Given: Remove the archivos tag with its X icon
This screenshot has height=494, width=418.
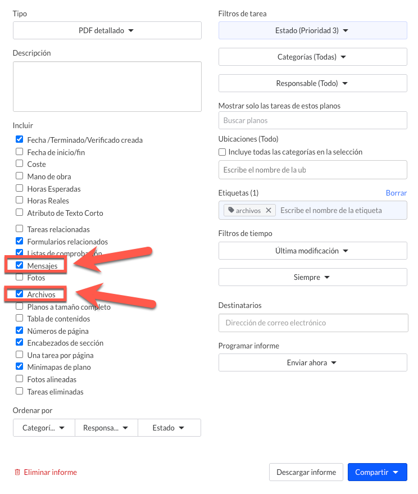Looking at the screenshot, I should pos(269,210).
